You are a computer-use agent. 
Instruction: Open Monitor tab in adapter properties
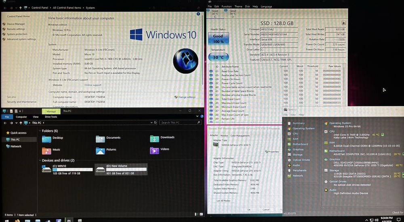pos(224,136)
